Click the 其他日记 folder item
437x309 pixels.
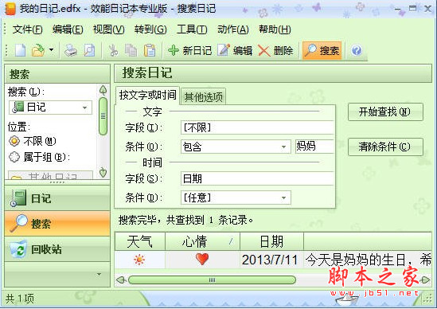pyautogui.click(x=50, y=175)
